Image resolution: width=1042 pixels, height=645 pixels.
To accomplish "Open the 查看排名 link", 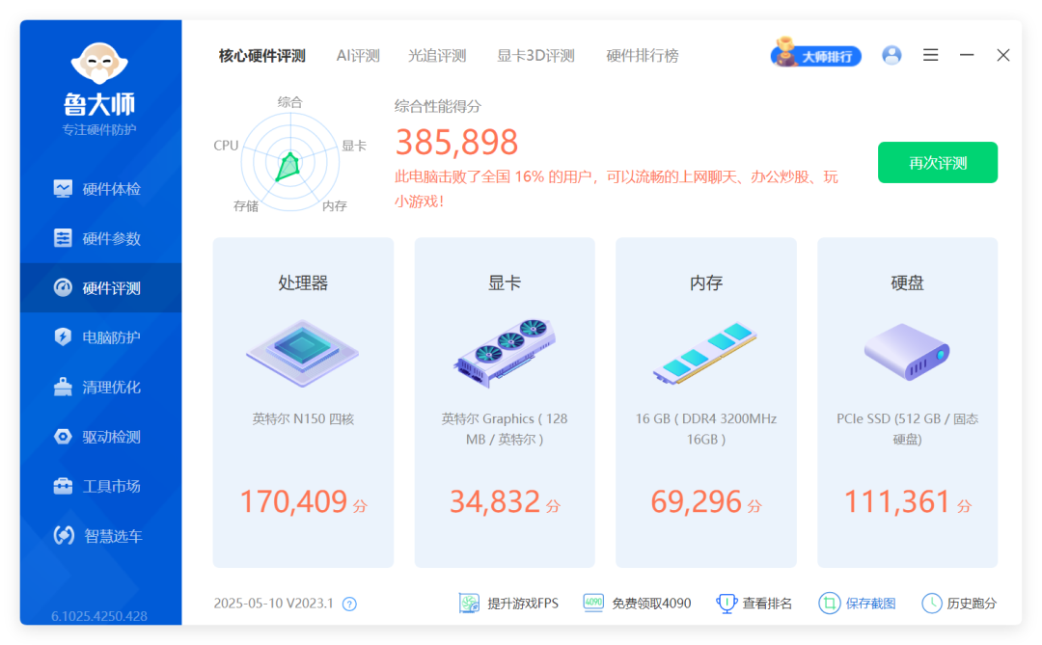I will (754, 604).
